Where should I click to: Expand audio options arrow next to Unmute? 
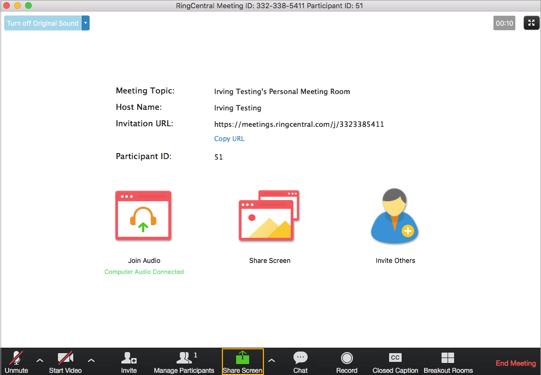40,360
